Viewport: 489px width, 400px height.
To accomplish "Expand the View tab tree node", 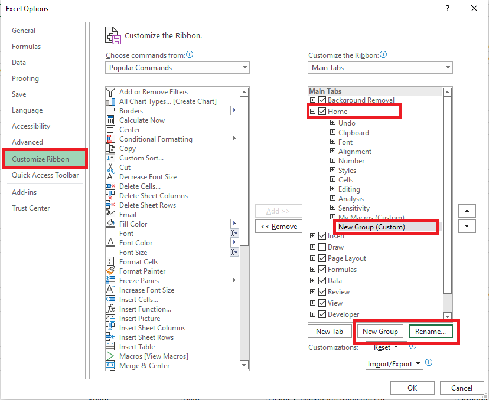I will click(x=313, y=303).
